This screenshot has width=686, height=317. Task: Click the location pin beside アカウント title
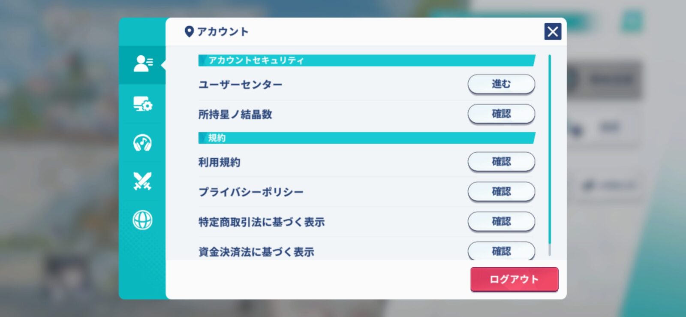189,32
